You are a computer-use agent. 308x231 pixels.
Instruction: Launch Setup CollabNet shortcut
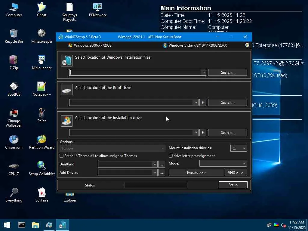coord(42,169)
